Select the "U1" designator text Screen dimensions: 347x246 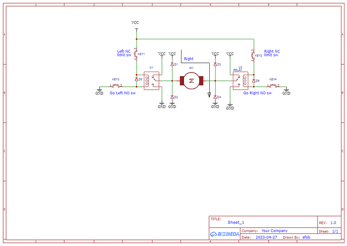pos(151,68)
